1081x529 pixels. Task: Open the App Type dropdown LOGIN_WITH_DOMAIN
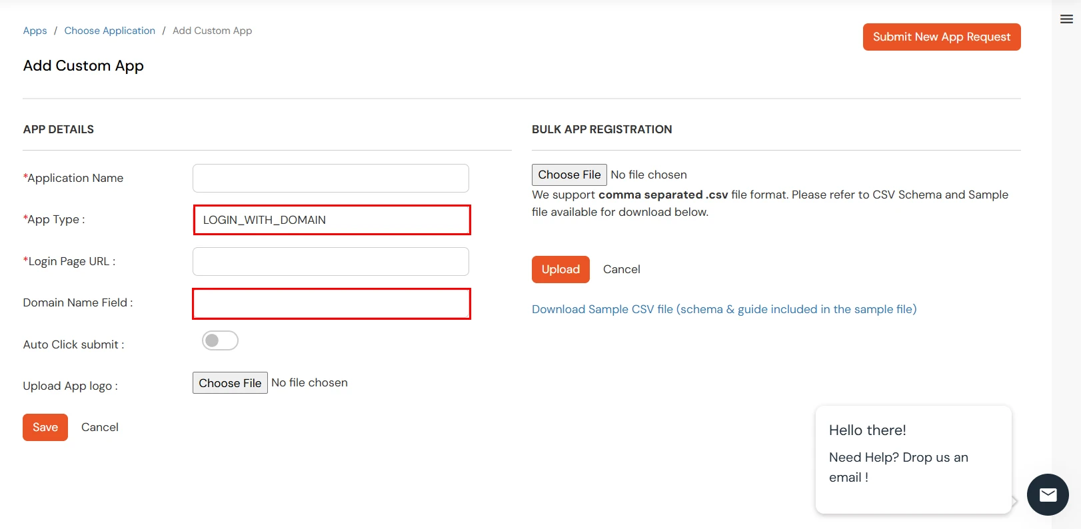click(332, 220)
